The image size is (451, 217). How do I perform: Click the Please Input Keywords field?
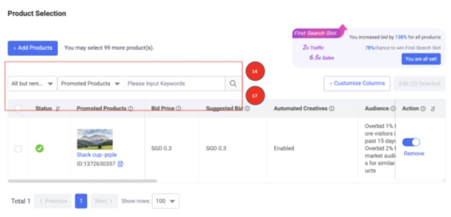pos(174,84)
